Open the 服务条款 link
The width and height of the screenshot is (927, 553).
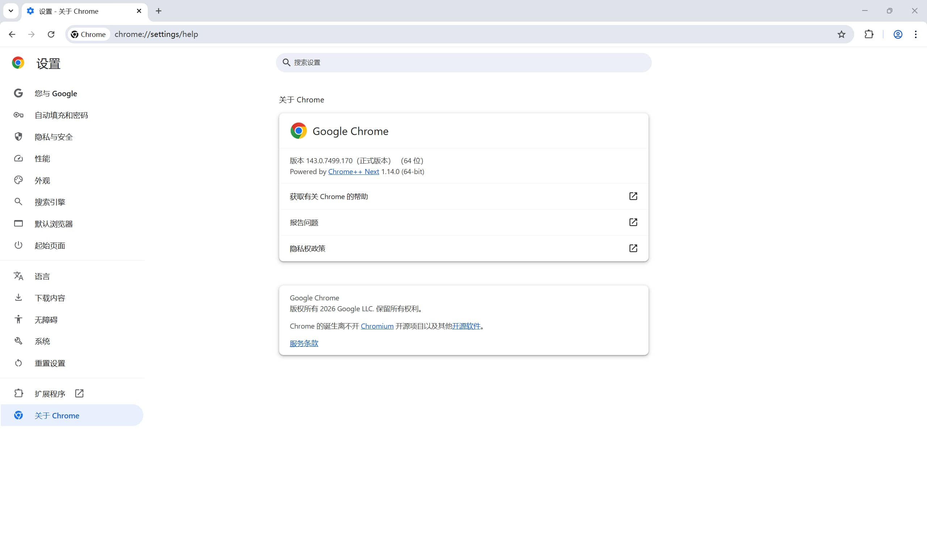click(x=304, y=343)
